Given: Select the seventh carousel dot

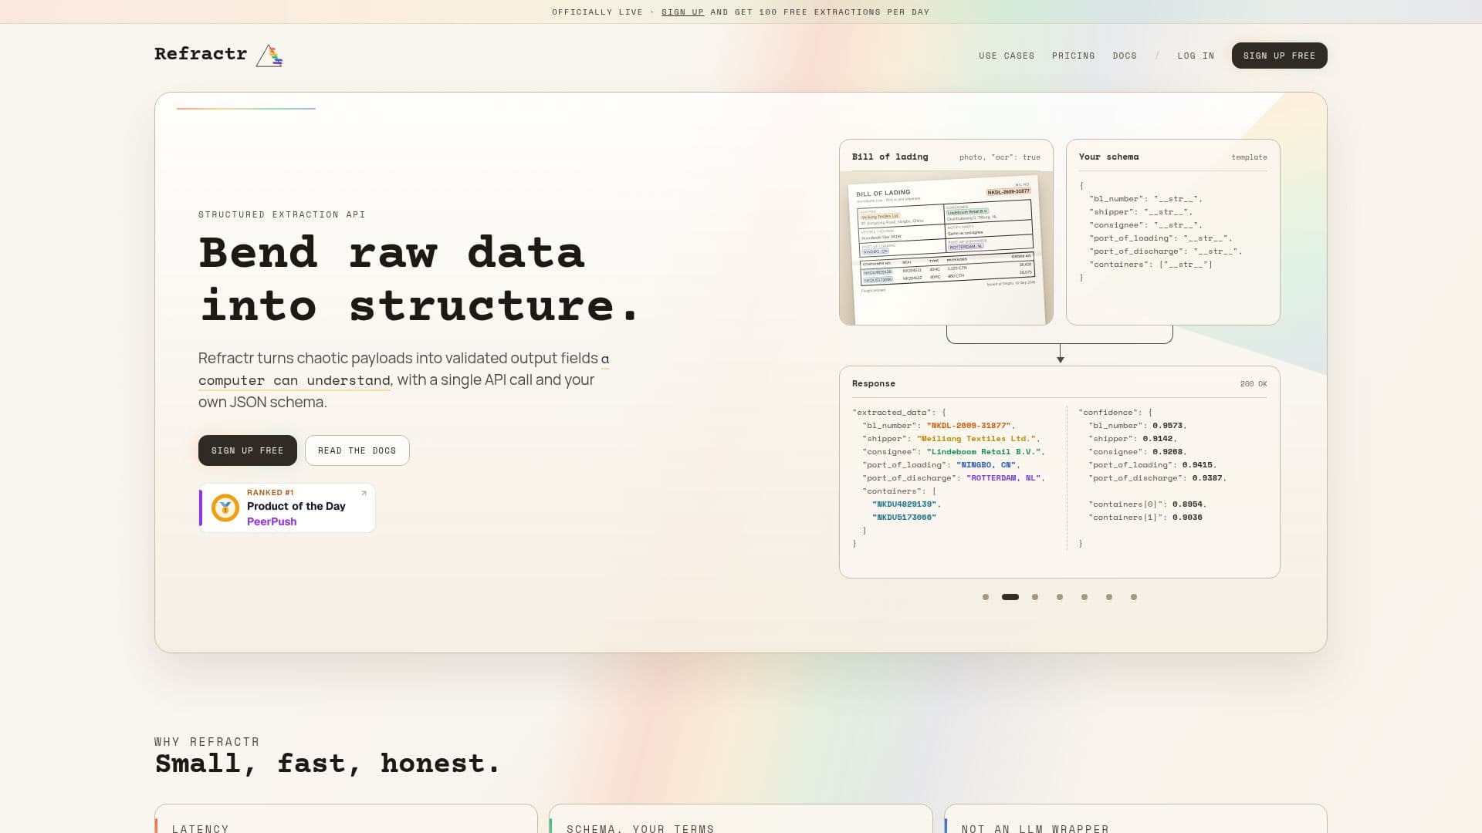Looking at the screenshot, I should point(1134,597).
